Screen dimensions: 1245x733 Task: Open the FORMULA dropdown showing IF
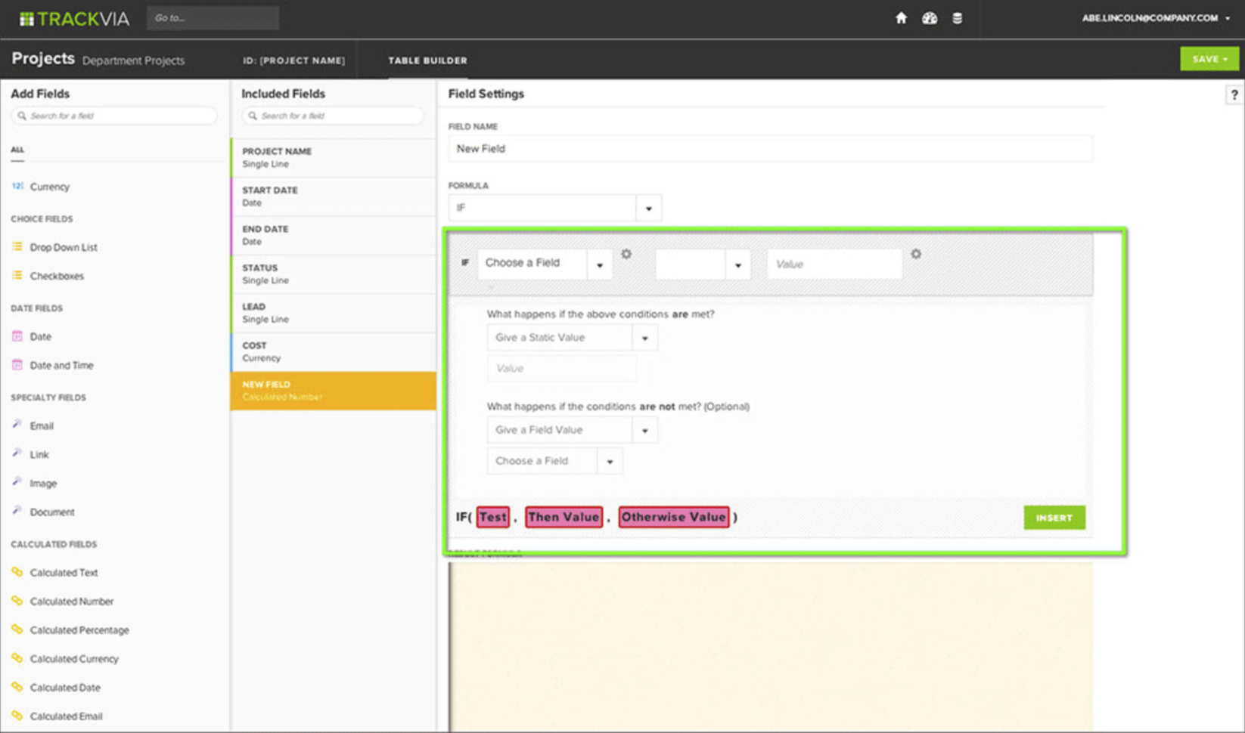click(647, 207)
